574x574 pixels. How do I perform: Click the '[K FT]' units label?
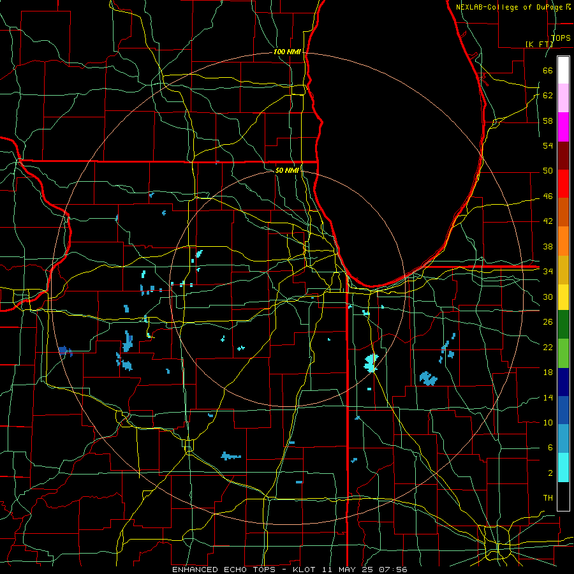click(539, 44)
